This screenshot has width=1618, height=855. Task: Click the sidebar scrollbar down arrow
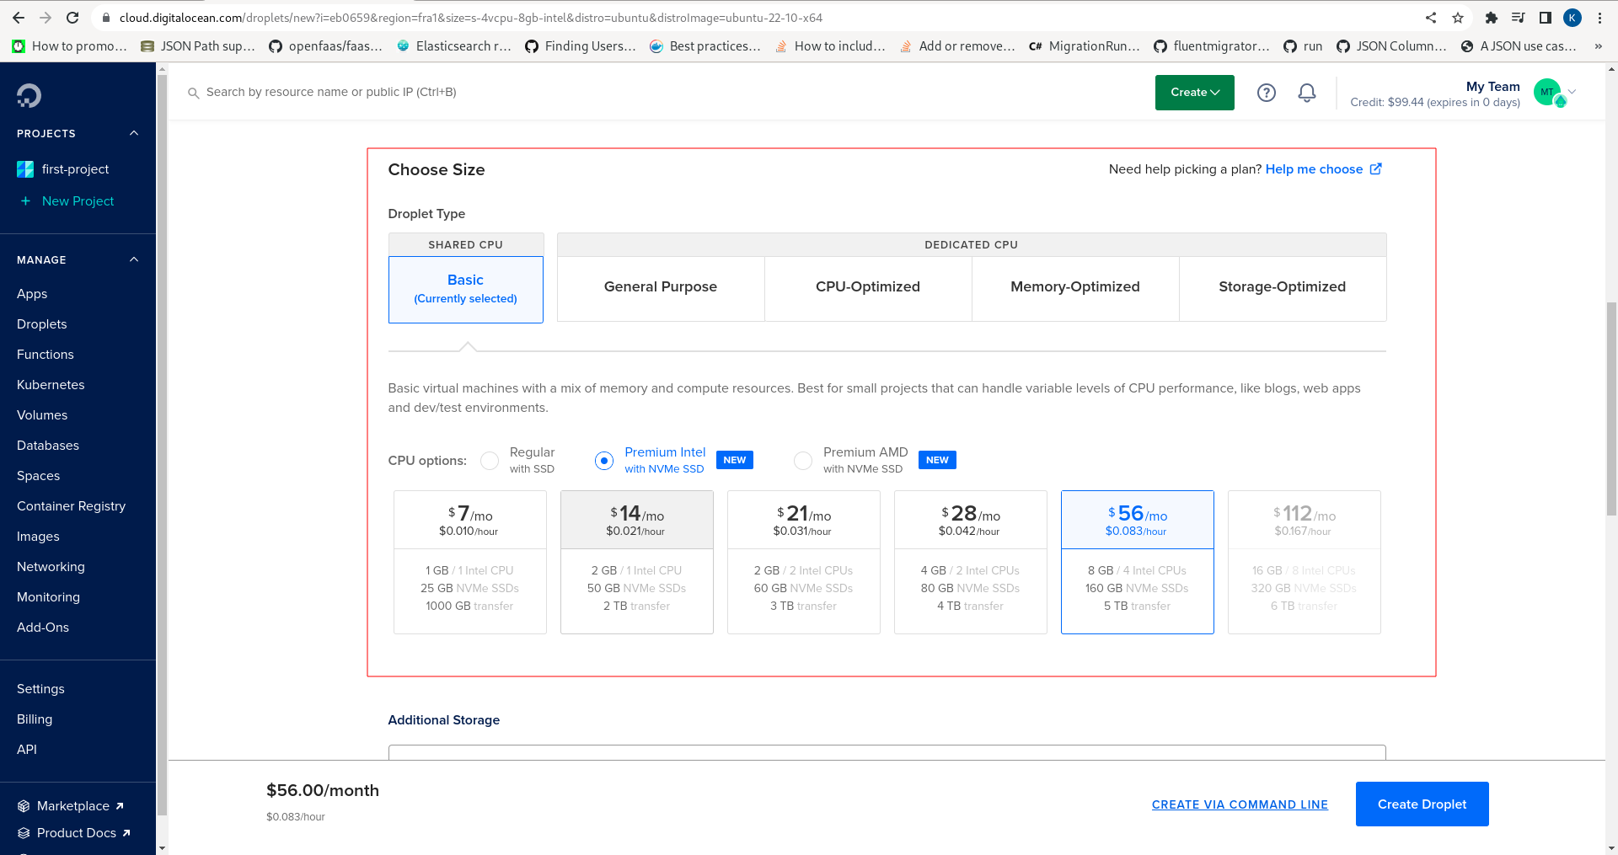click(x=162, y=847)
